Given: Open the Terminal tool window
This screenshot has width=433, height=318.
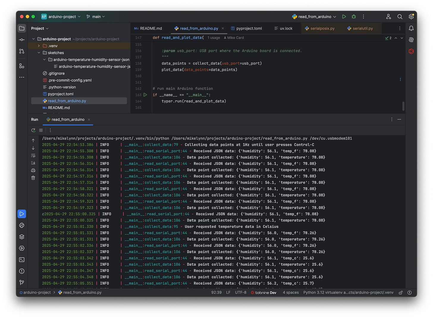Looking at the screenshot, I should (x=22, y=260).
